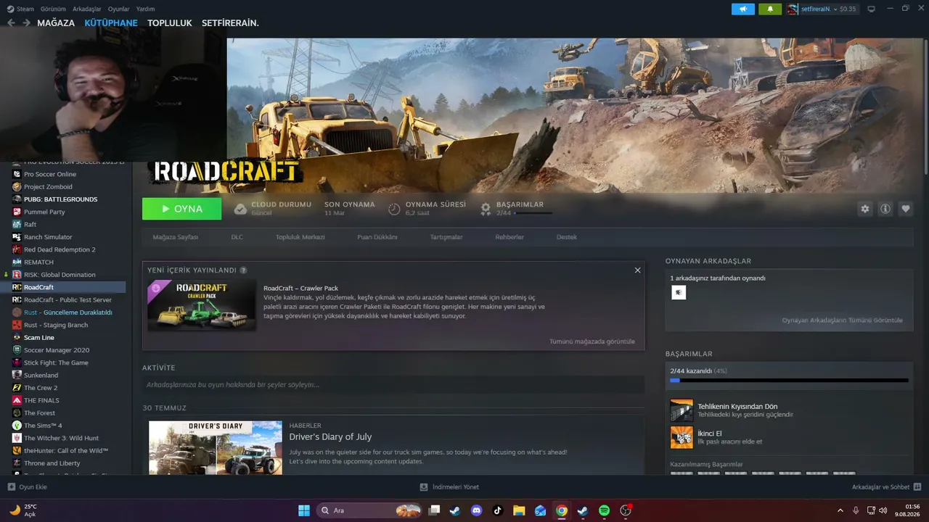Image resolution: width=929 pixels, height=522 pixels.
Task: Click Tümünü mağazada görüntüle link
Action: point(592,341)
